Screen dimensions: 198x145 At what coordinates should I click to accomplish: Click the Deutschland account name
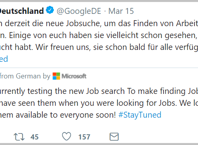pos(22,11)
